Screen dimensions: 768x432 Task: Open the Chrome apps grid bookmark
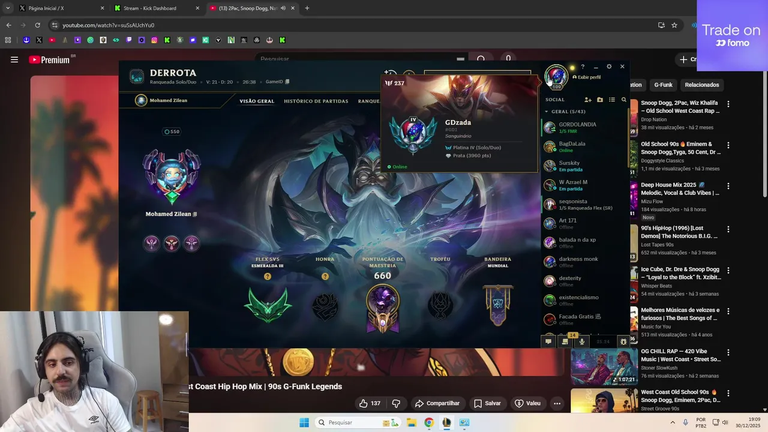(8, 40)
